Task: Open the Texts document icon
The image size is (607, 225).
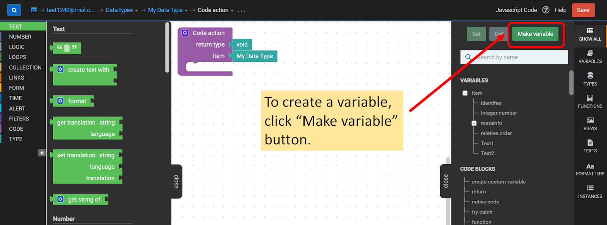Action: click(x=590, y=143)
